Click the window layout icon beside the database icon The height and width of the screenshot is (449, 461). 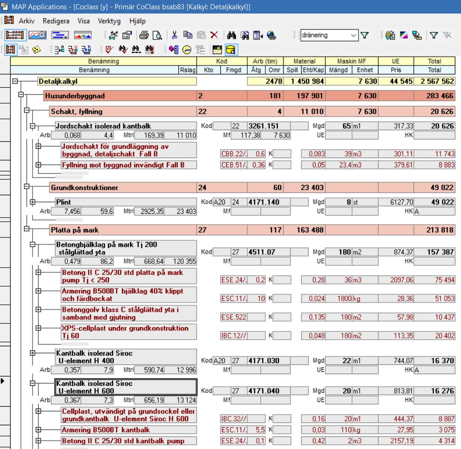(217, 50)
